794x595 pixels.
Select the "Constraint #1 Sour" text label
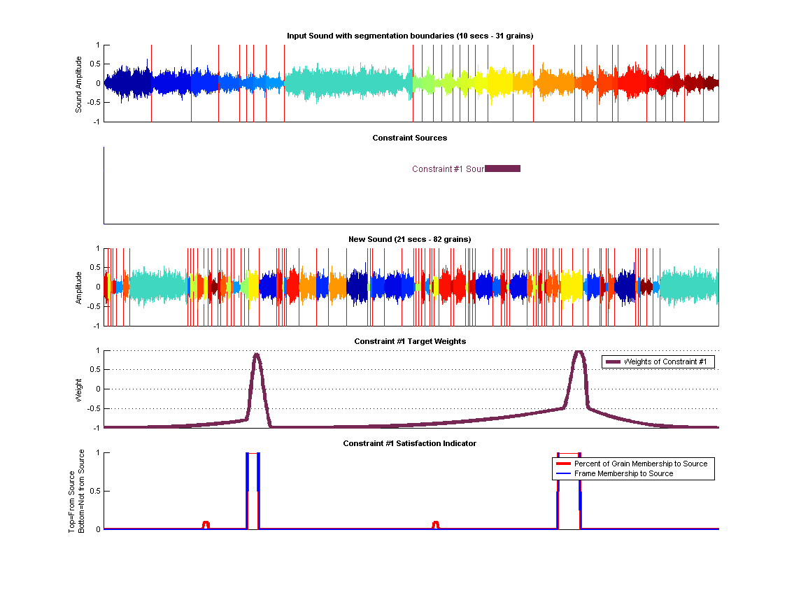pyautogui.click(x=448, y=169)
